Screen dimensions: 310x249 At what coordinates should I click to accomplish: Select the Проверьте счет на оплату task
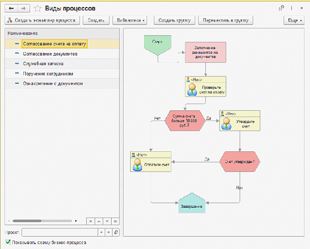206,87
